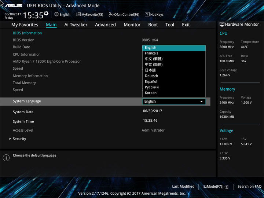Image resolution: width=264 pixels, height=198 pixels.
Task: Select the System Date label
Action: 23,112
